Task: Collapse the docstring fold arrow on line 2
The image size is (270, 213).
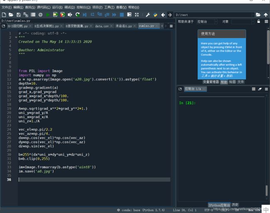Action: 16,37
